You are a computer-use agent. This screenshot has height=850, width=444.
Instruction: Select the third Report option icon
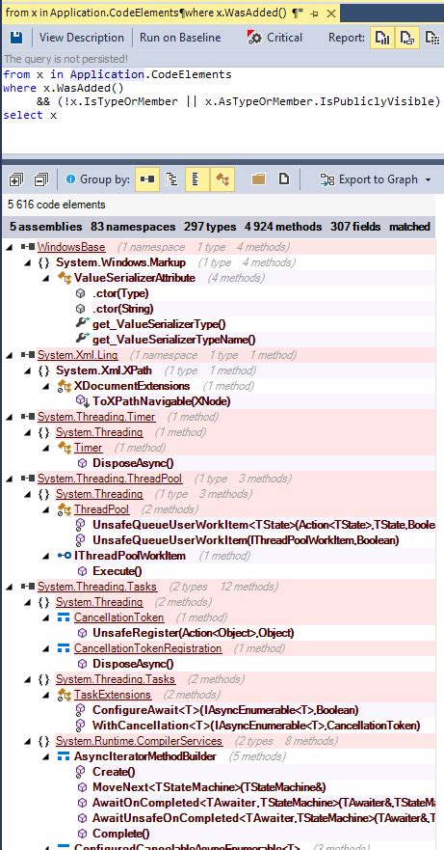point(431,38)
